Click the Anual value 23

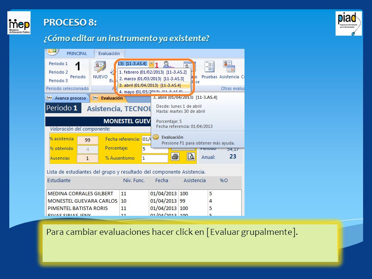(x=233, y=157)
